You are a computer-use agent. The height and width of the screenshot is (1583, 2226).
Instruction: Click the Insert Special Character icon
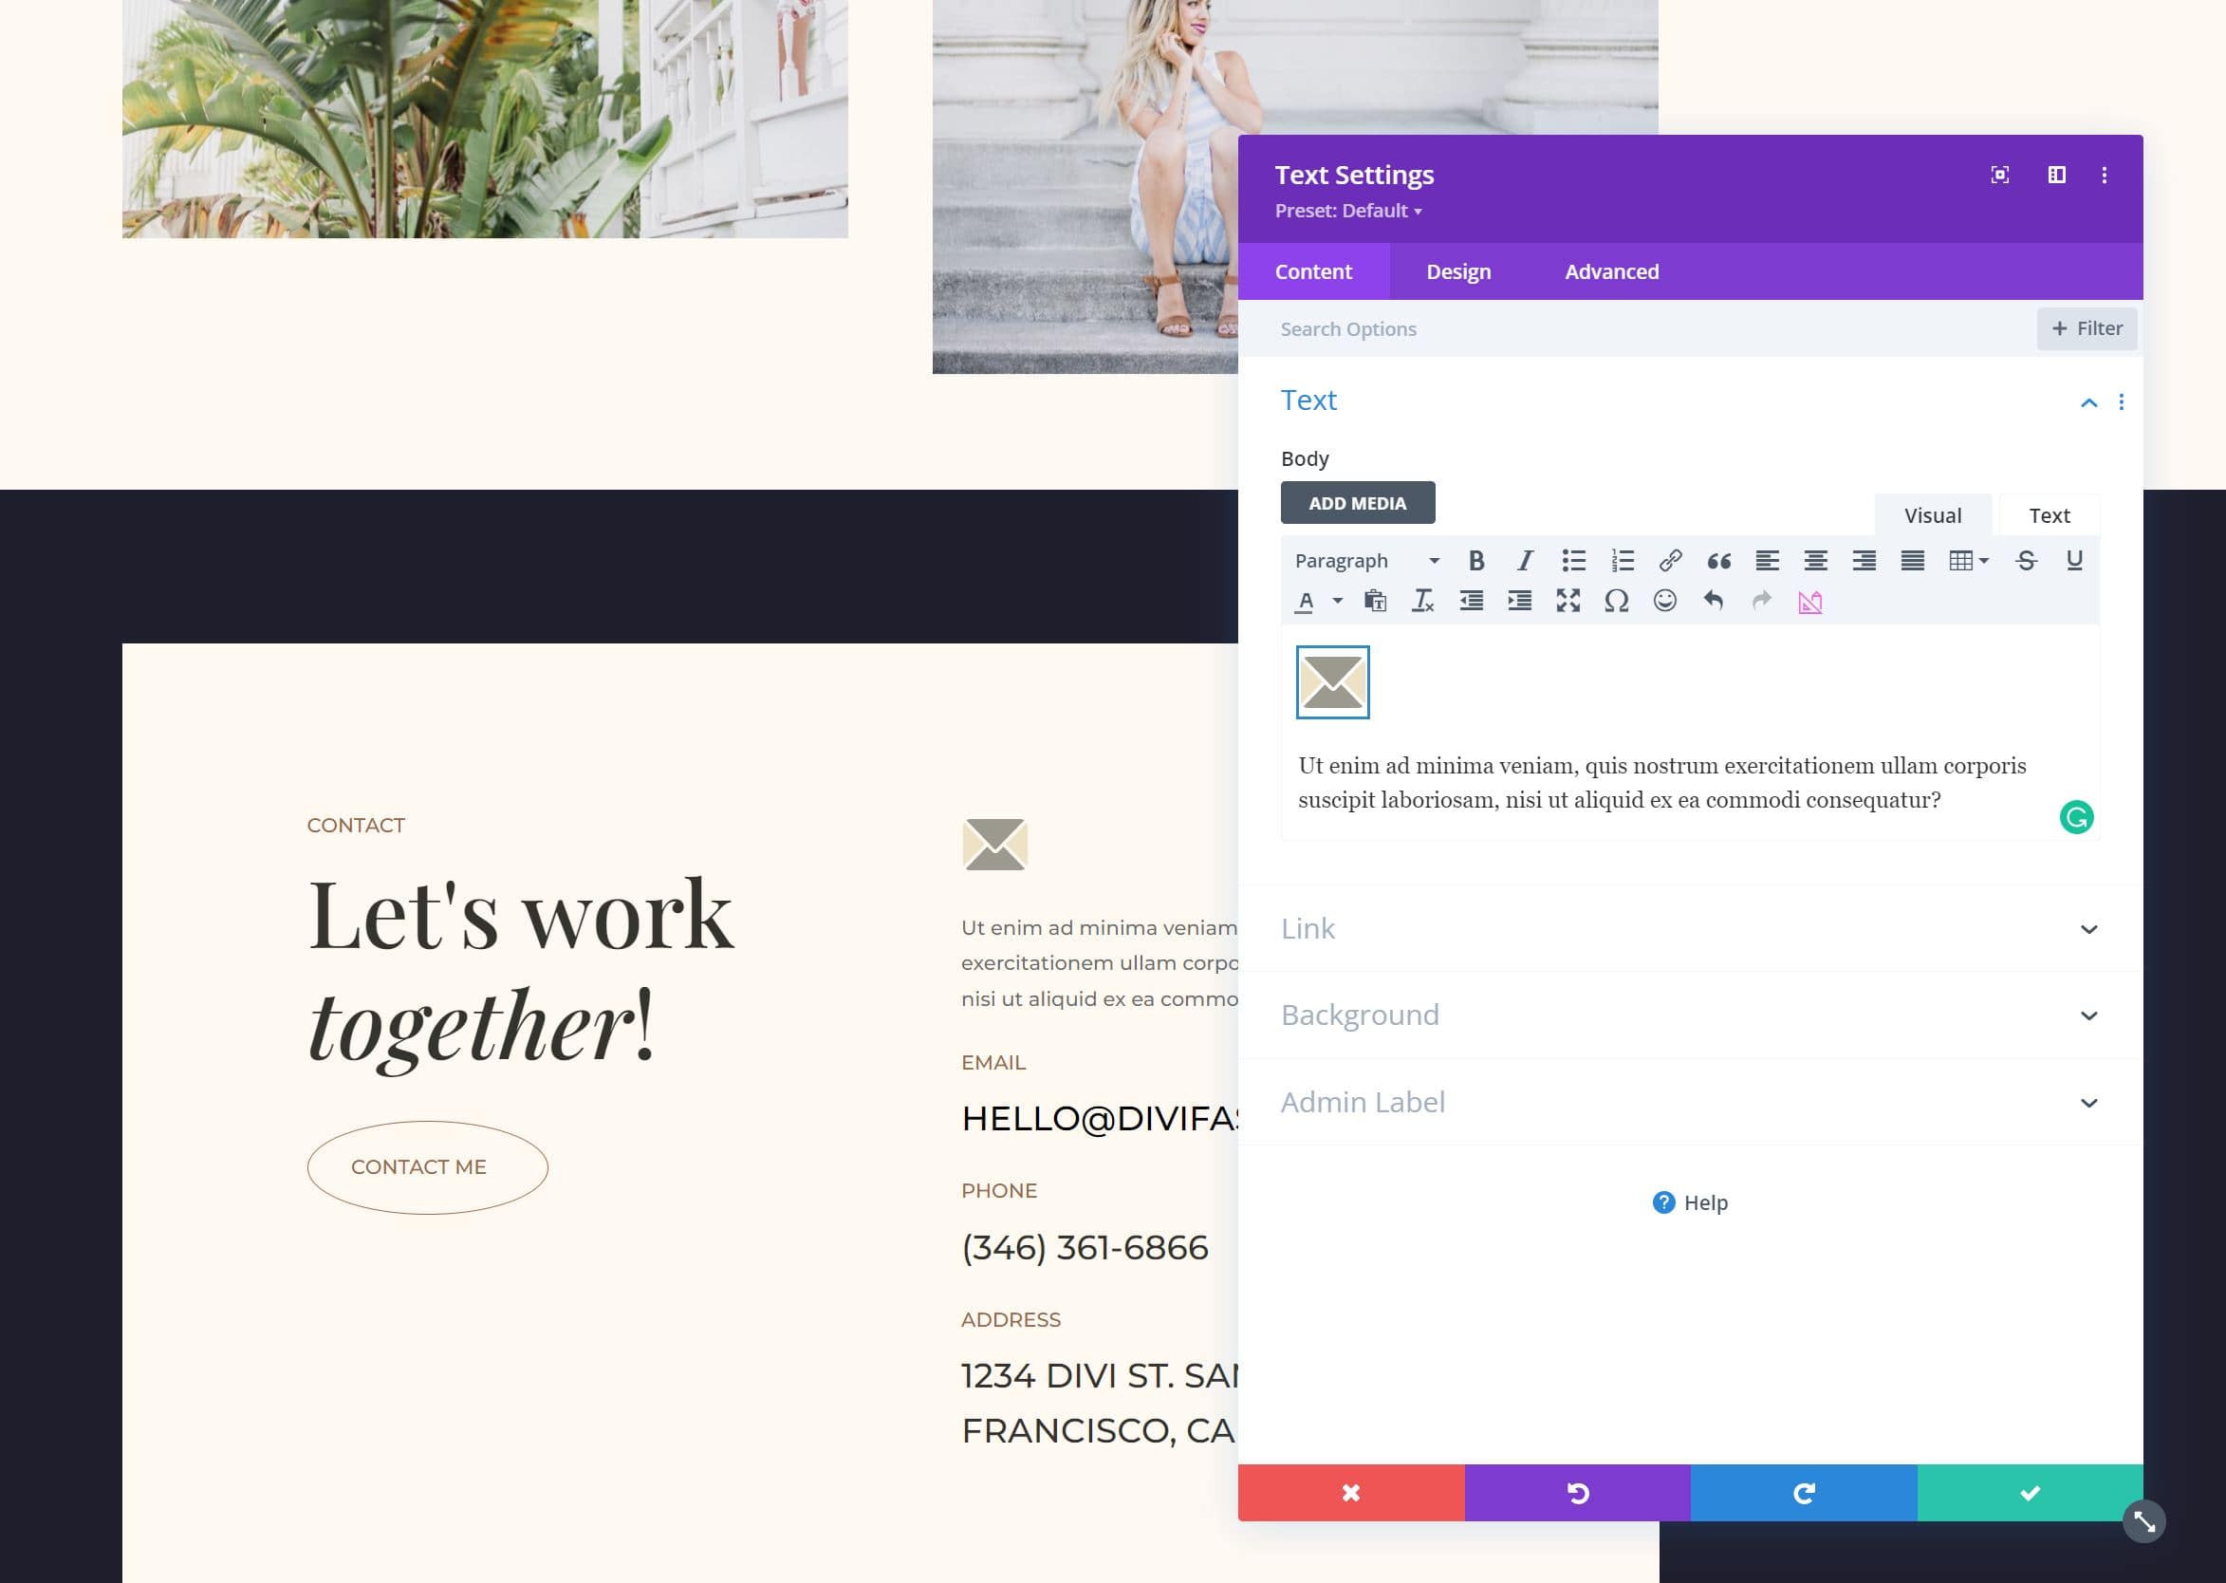click(x=1615, y=602)
